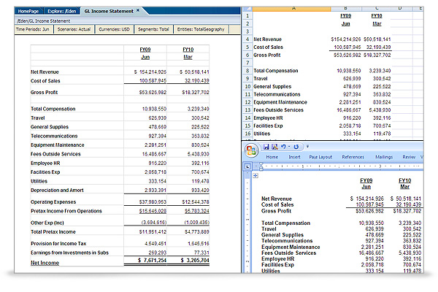Select the Segments: Total button
Image resolution: width=438 pixels, height=292 pixels.
pyautogui.click(x=155, y=30)
